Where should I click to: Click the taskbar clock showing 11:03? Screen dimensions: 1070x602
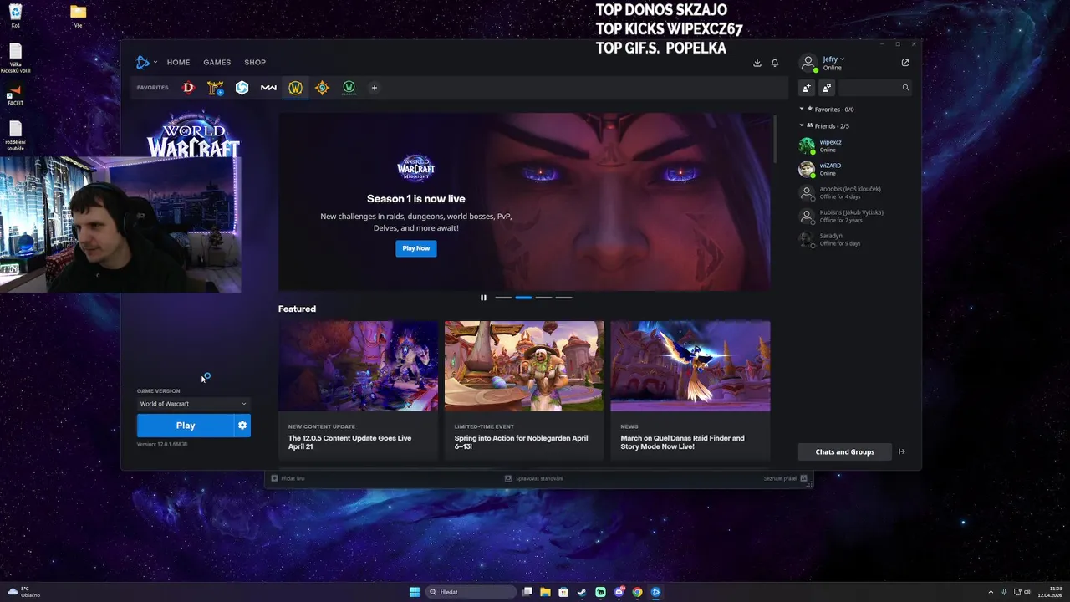pyautogui.click(x=1050, y=592)
